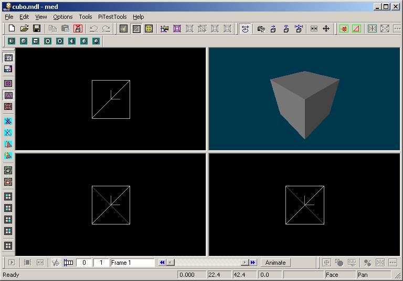Toggle the blue rotate-view arrows icon
This screenshot has width=403, height=281.
click(x=245, y=29)
